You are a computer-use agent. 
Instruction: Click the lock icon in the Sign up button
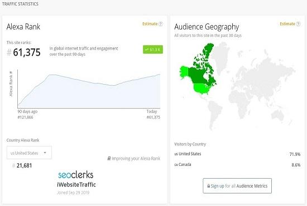pyautogui.click(x=209, y=186)
